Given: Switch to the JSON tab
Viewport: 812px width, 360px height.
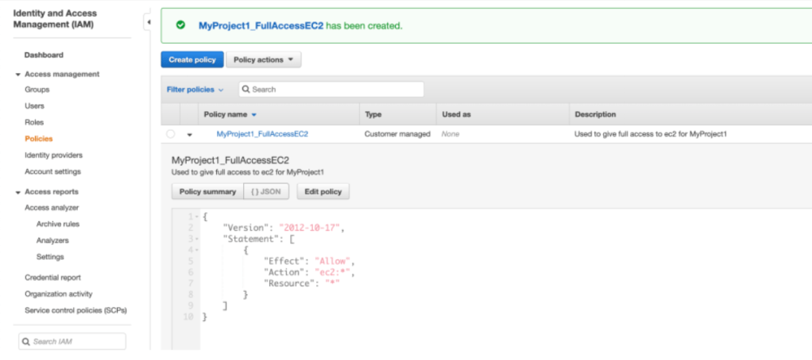Looking at the screenshot, I should (x=267, y=191).
